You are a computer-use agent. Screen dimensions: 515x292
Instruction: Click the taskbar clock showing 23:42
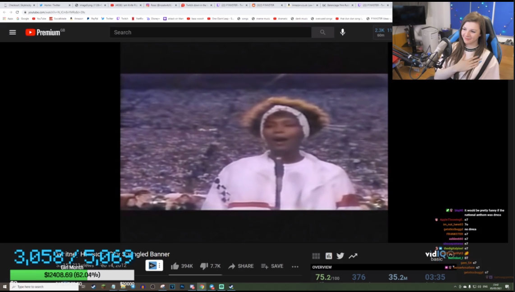(496, 287)
